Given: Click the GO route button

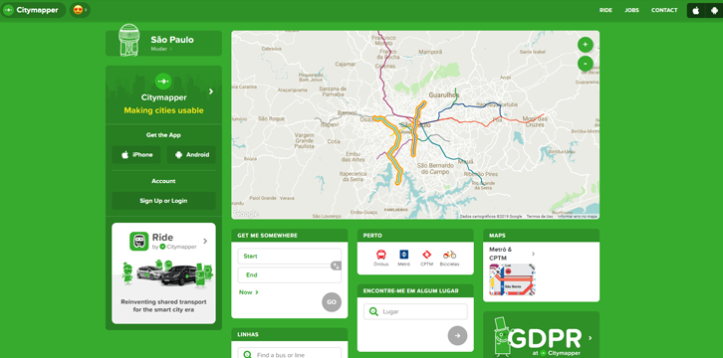Looking at the screenshot, I should 332,302.
